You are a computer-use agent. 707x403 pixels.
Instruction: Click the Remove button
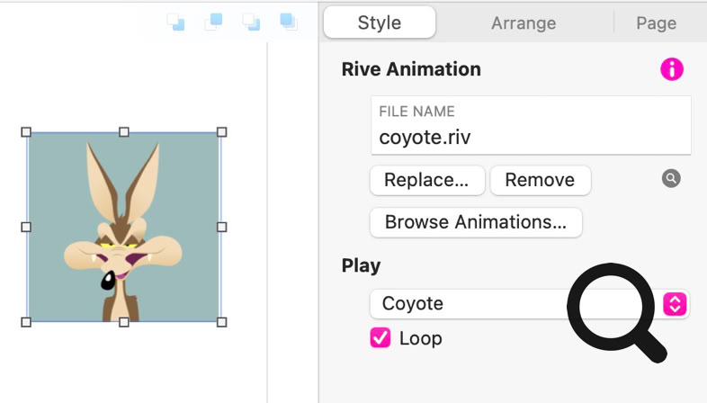click(540, 180)
